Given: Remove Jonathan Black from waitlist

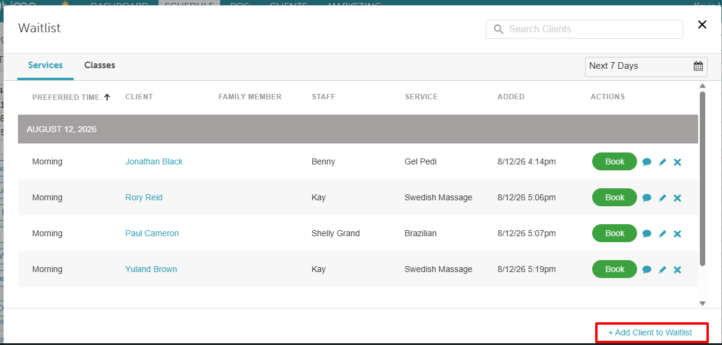Looking at the screenshot, I should [x=677, y=162].
